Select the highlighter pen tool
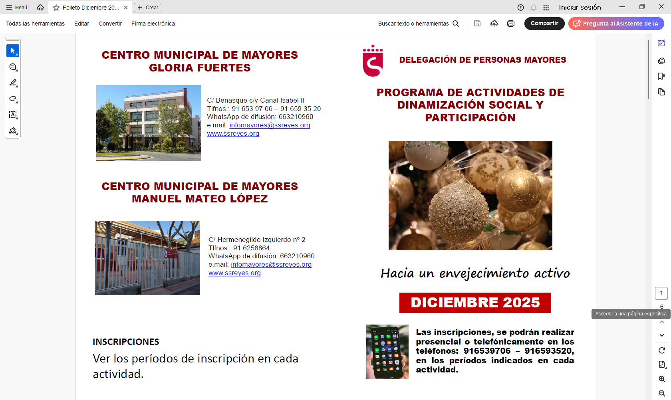The width and height of the screenshot is (671, 400). (13, 83)
